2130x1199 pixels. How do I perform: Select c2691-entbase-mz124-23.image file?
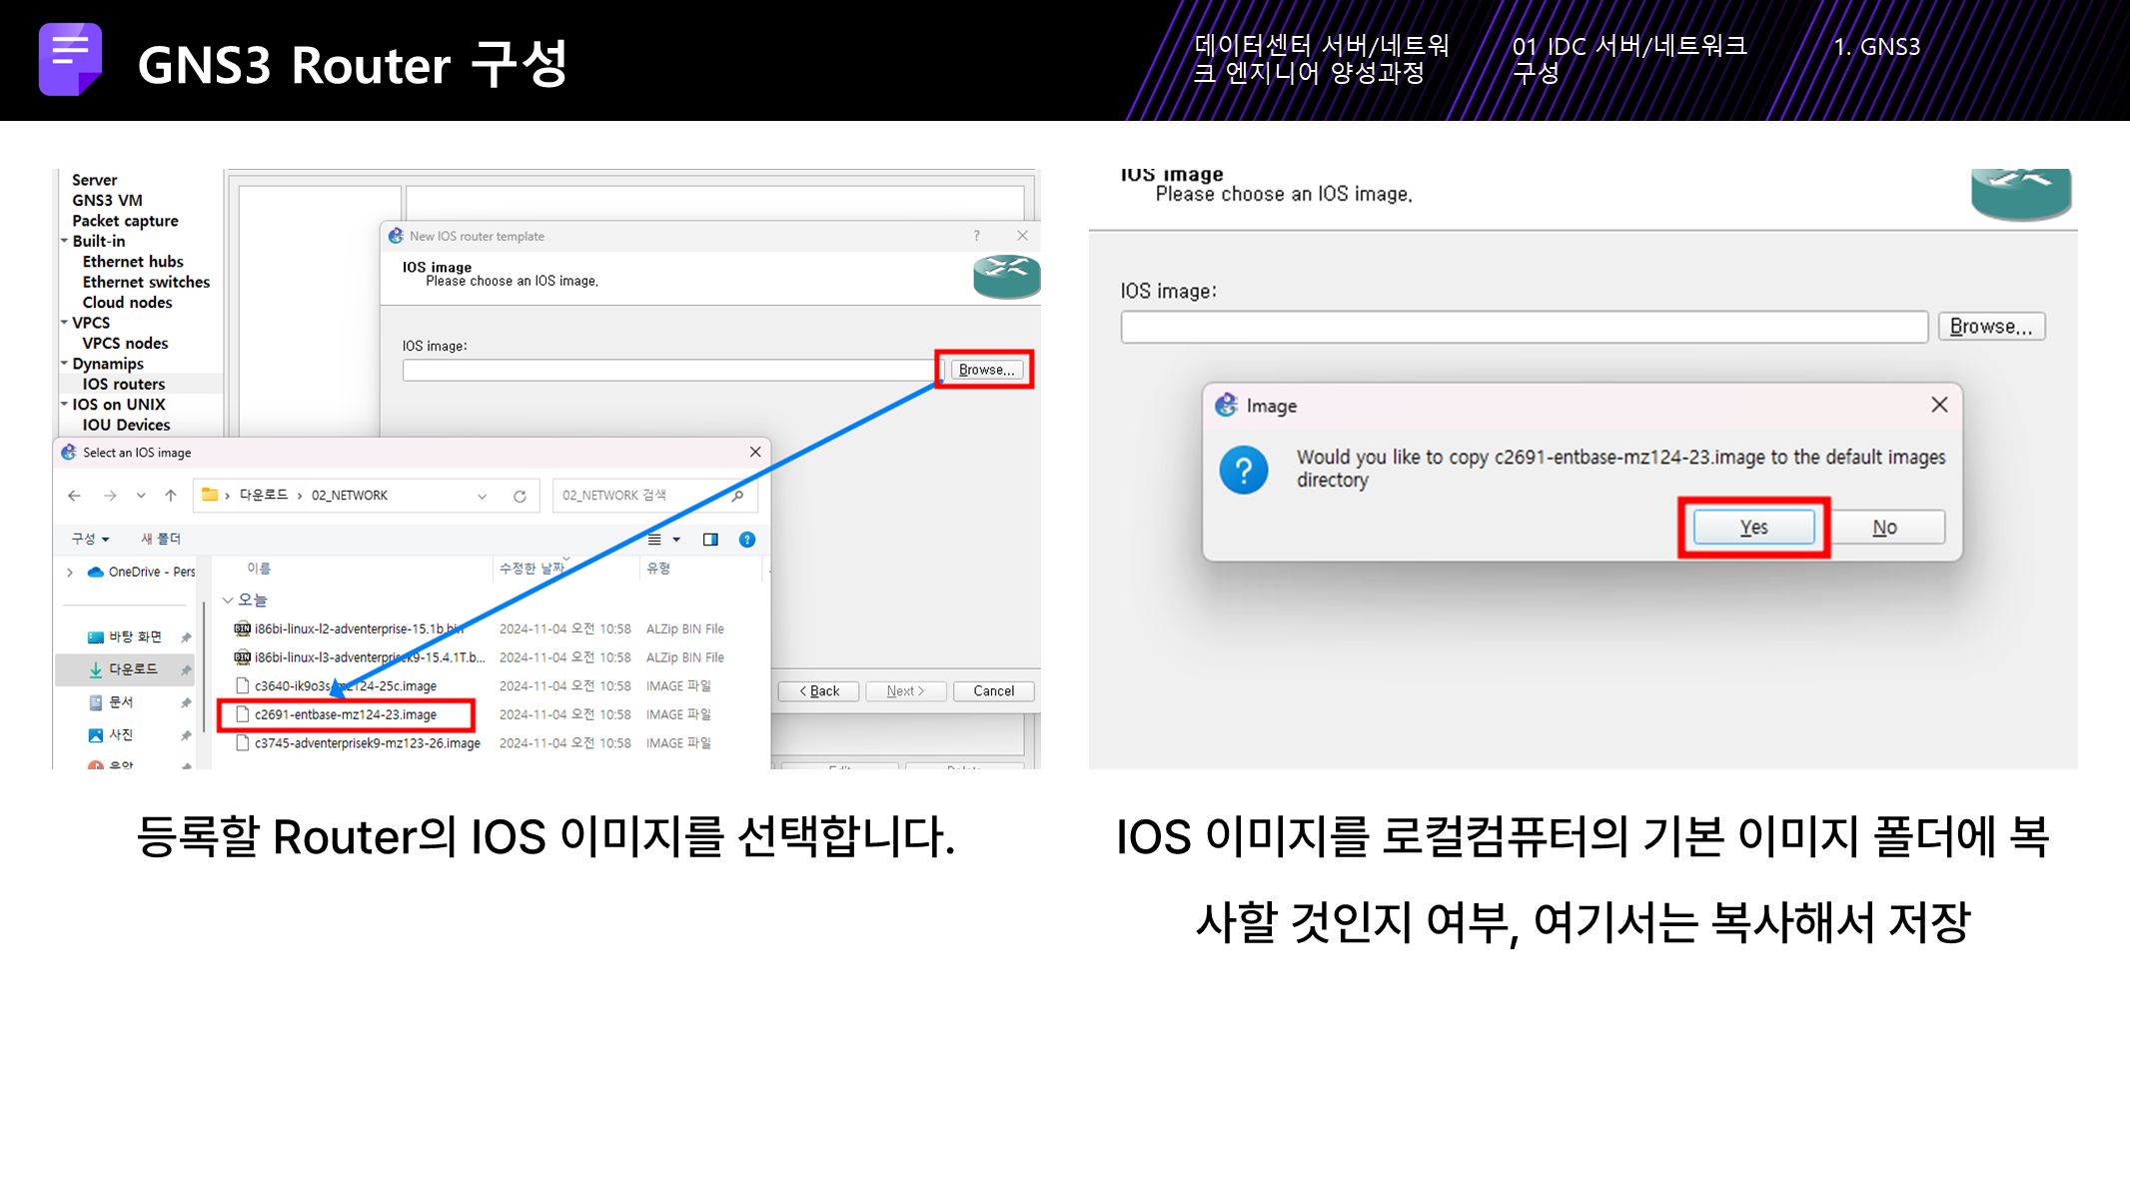click(x=346, y=714)
